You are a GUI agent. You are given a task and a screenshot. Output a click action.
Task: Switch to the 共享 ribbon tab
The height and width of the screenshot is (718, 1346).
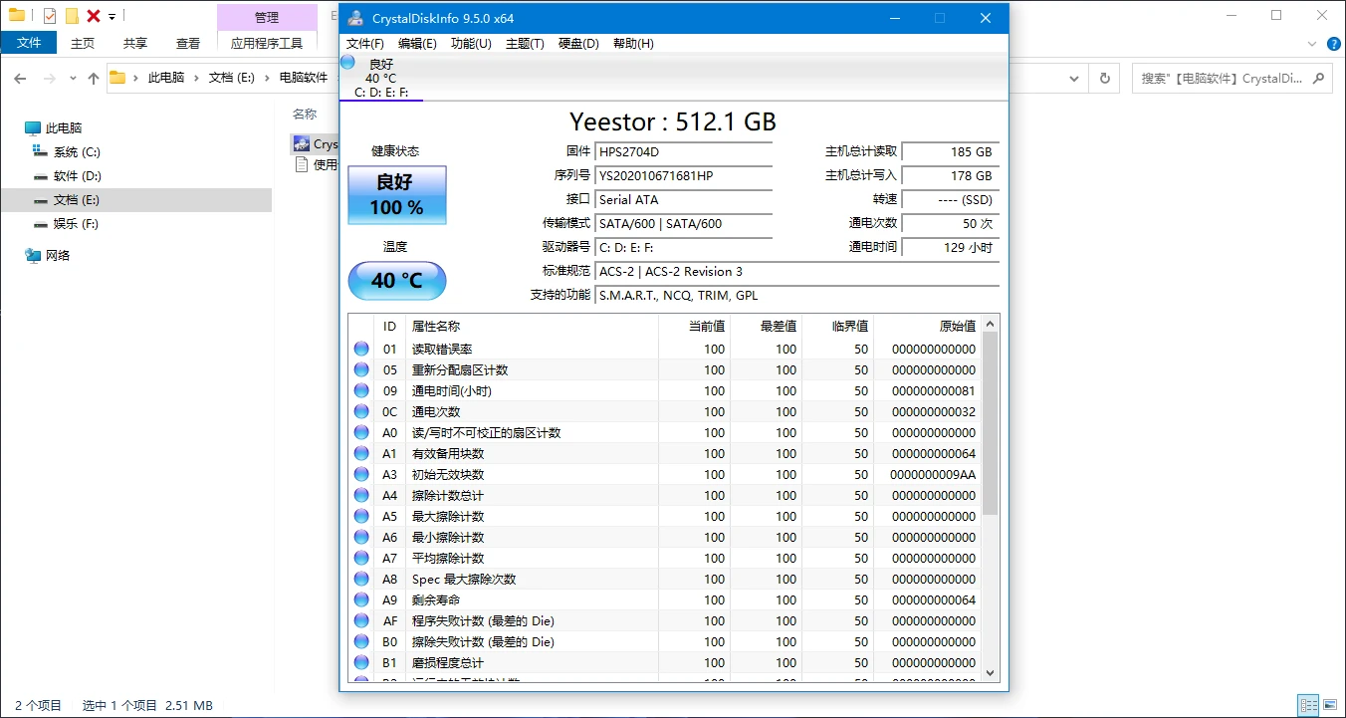coord(135,43)
